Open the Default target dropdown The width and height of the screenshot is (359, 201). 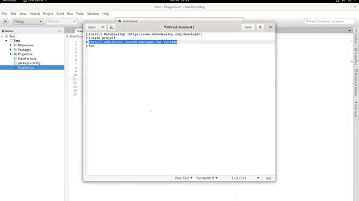point(62,21)
